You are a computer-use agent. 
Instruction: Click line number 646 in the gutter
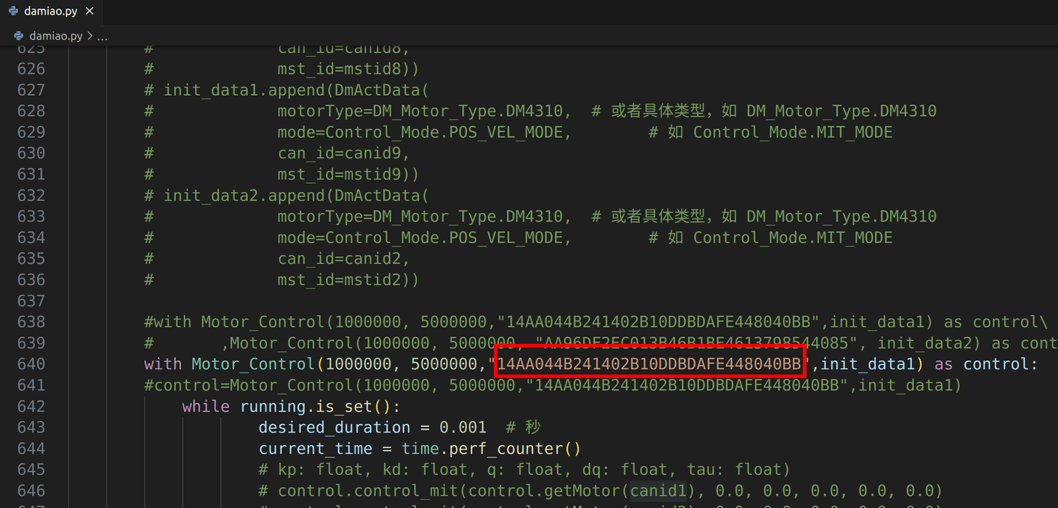31,491
